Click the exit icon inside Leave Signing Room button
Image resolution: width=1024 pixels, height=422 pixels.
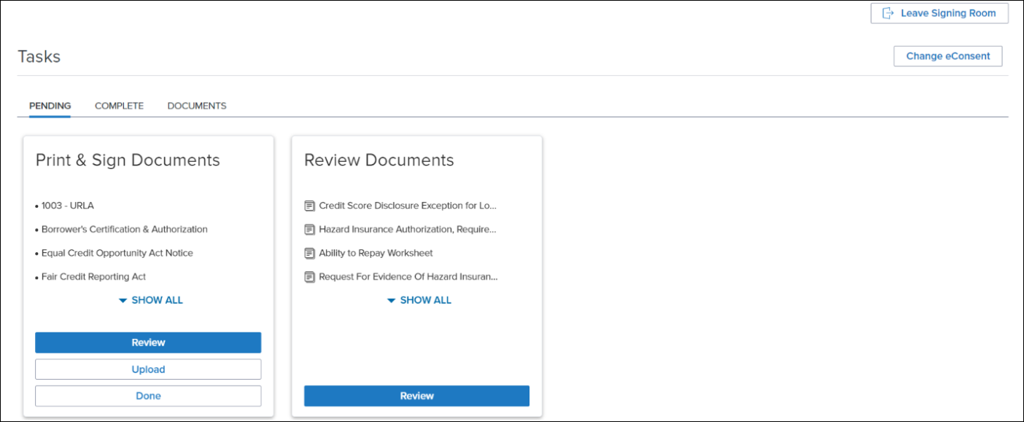click(888, 12)
